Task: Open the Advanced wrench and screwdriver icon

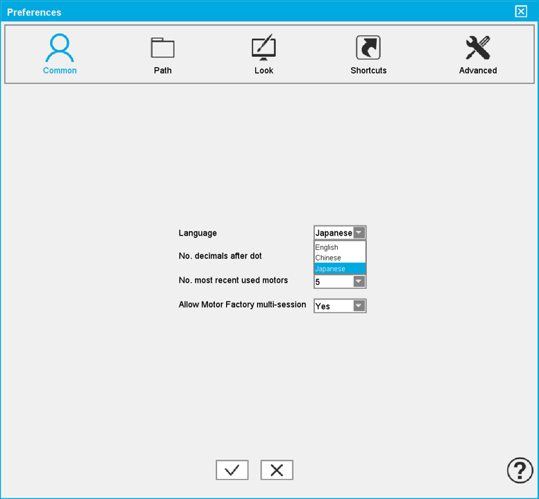Action: 478,48
